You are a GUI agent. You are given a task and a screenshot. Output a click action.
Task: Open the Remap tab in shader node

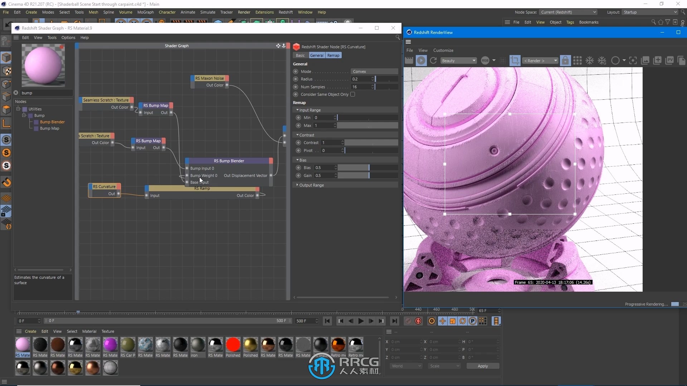click(333, 55)
